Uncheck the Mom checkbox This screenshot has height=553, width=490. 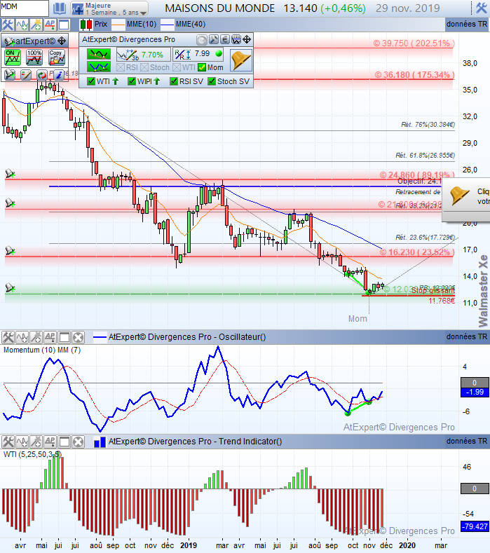[202, 67]
